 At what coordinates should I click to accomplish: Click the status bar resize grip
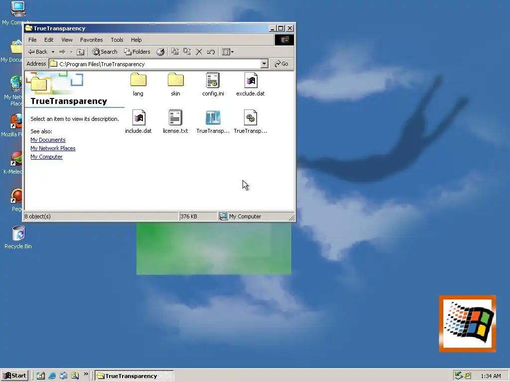click(x=292, y=218)
